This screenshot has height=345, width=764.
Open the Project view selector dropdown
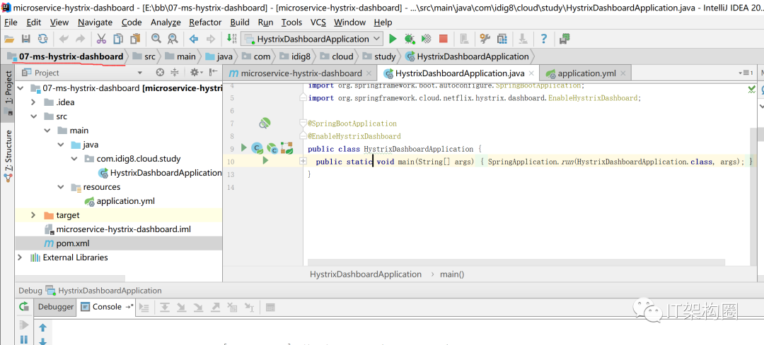pyautogui.click(x=139, y=73)
